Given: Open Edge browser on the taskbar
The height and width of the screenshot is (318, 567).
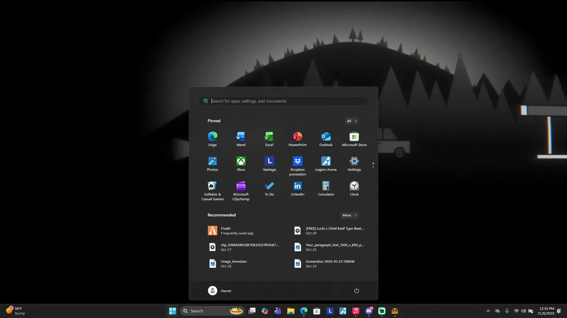Looking at the screenshot, I should click(304, 311).
